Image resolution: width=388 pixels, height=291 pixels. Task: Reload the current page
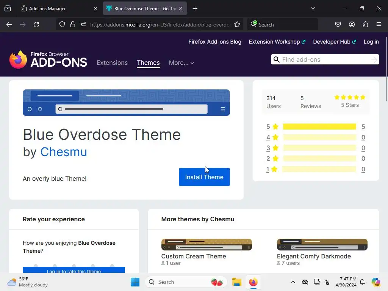click(x=36, y=25)
